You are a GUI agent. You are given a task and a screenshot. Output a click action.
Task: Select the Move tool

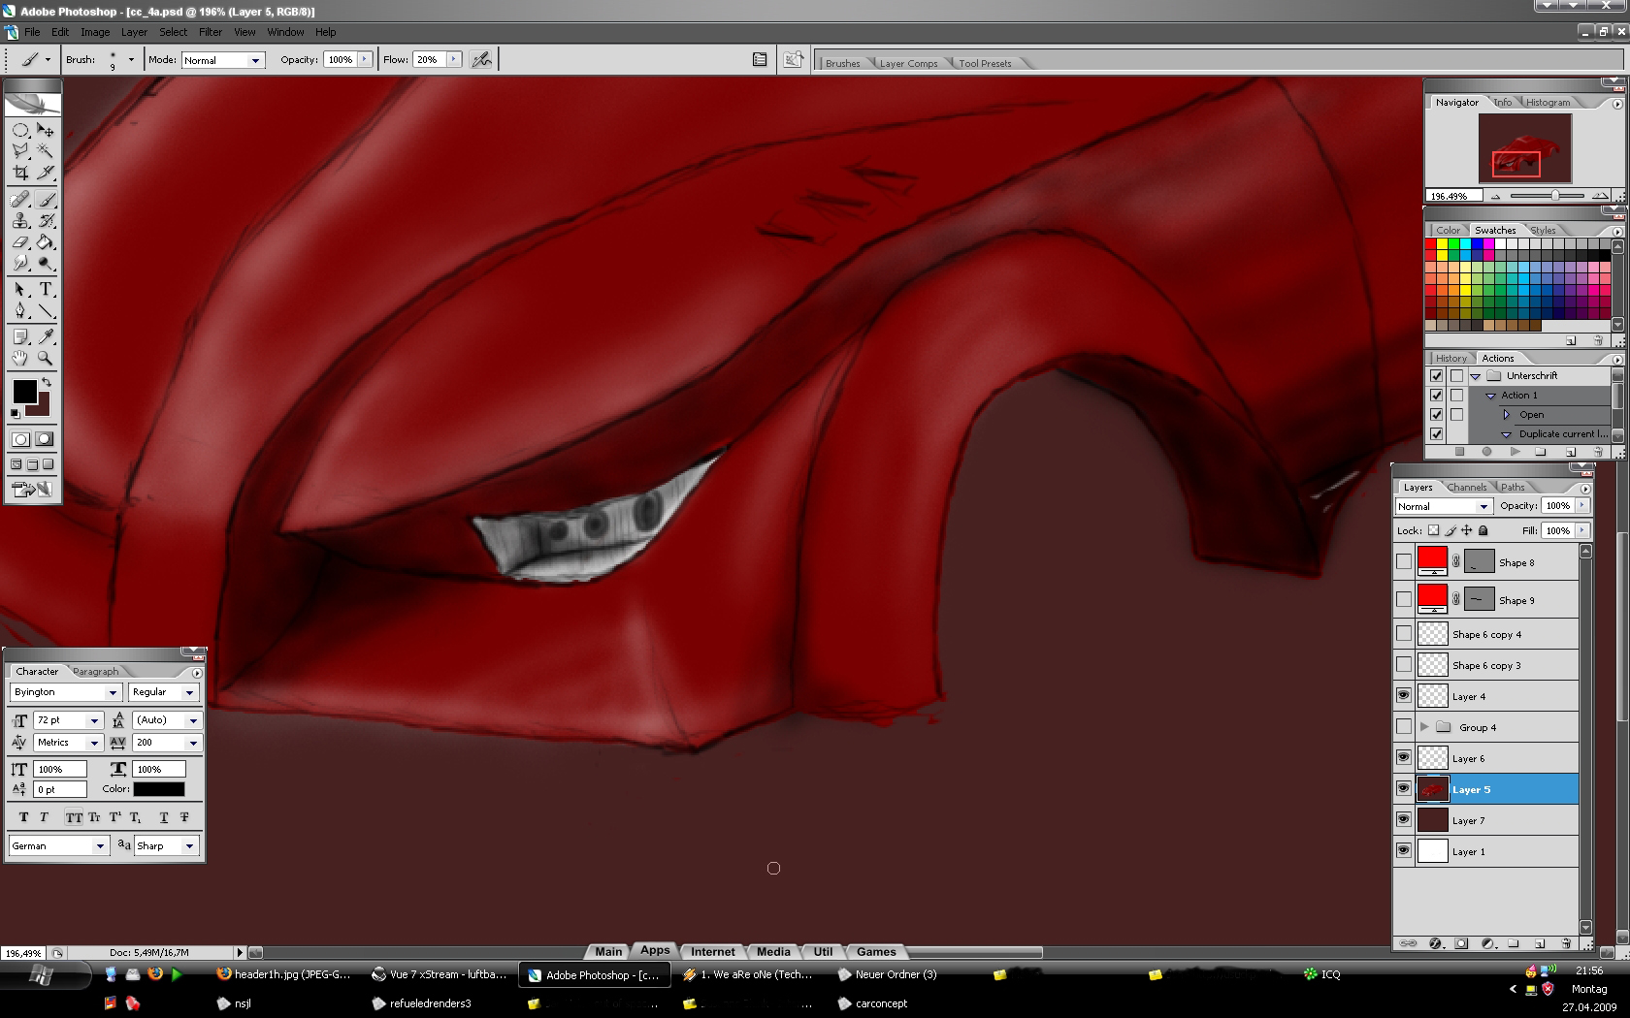tap(45, 130)
